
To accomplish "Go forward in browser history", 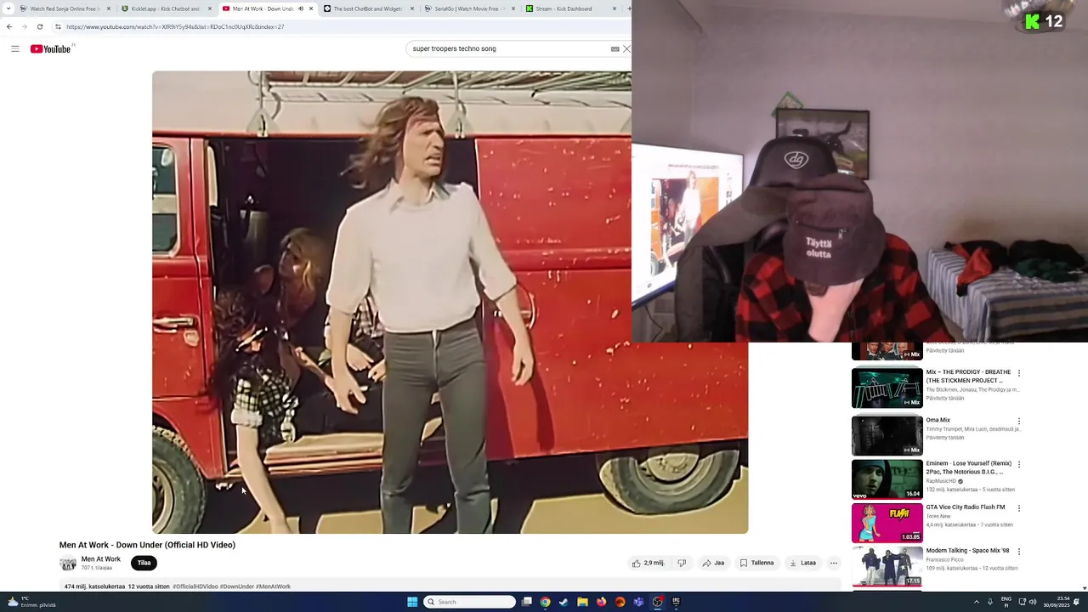I will coord(24,26).
